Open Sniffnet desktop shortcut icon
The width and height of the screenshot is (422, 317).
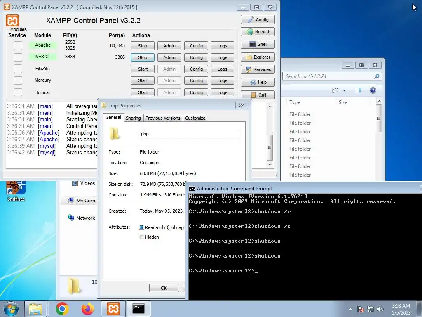click(16, 192)
